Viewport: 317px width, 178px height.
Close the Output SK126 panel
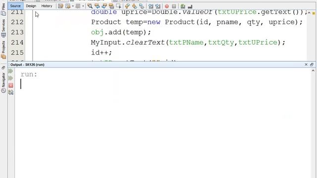point(306,65)
